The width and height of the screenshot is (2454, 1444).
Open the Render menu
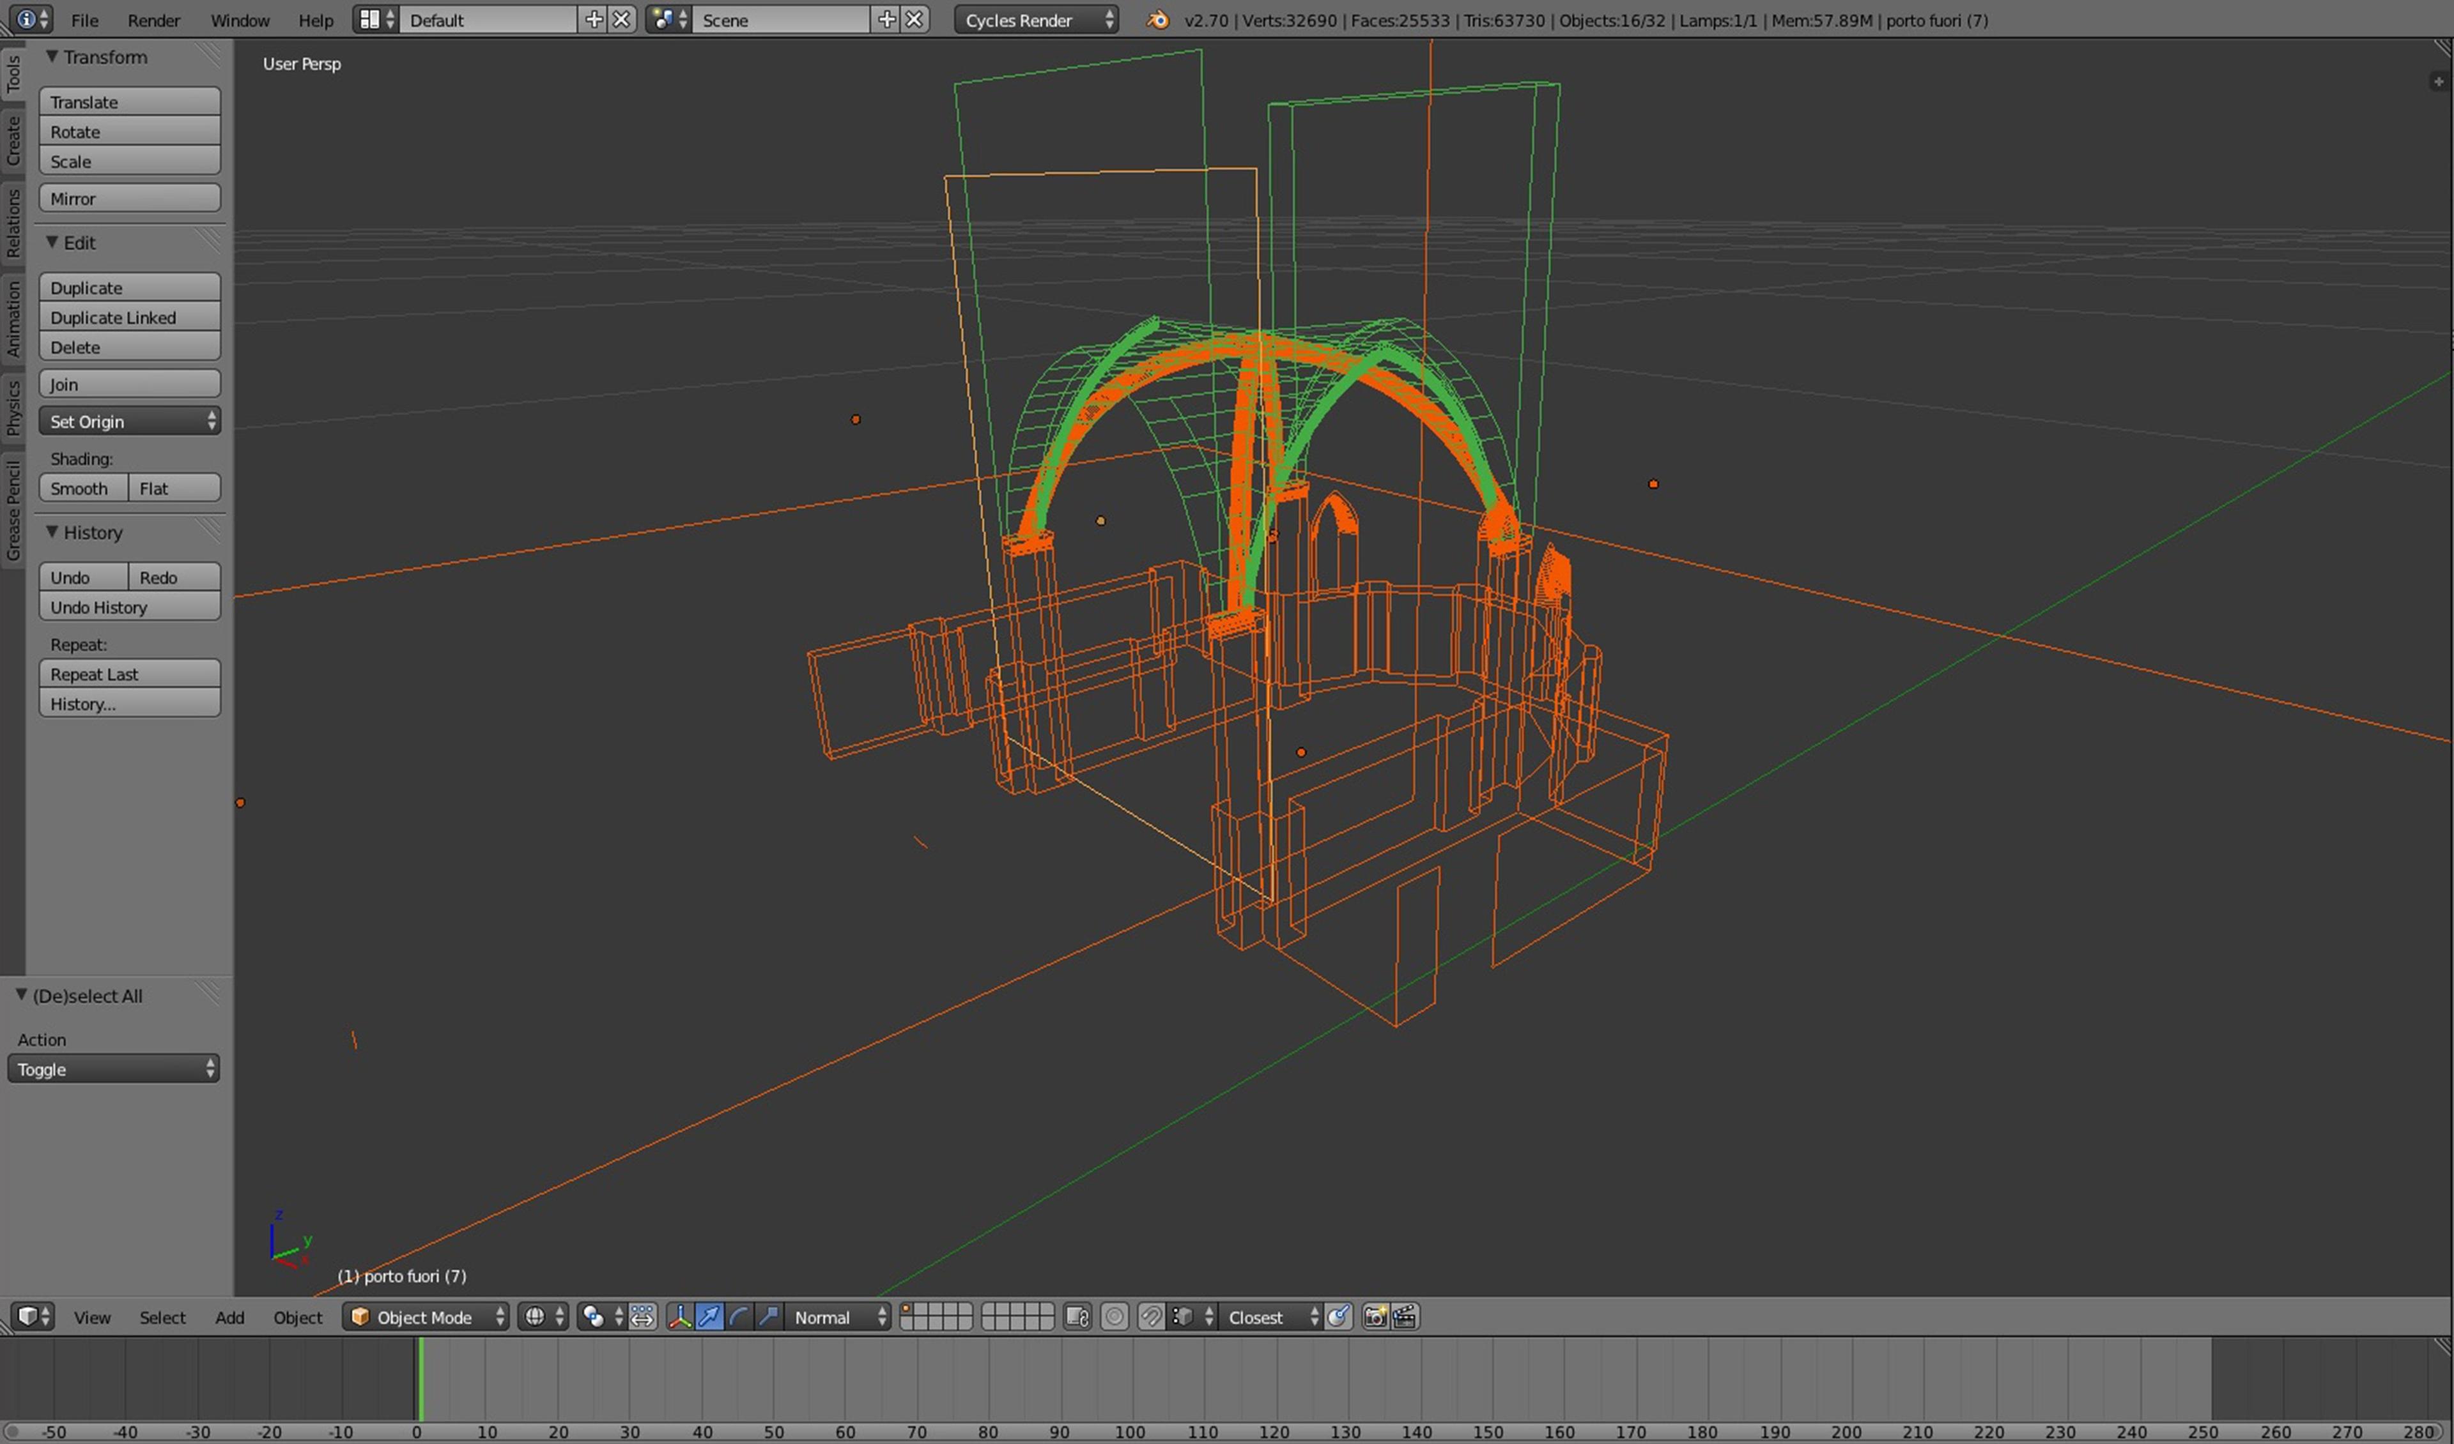[x=154, y=19]
